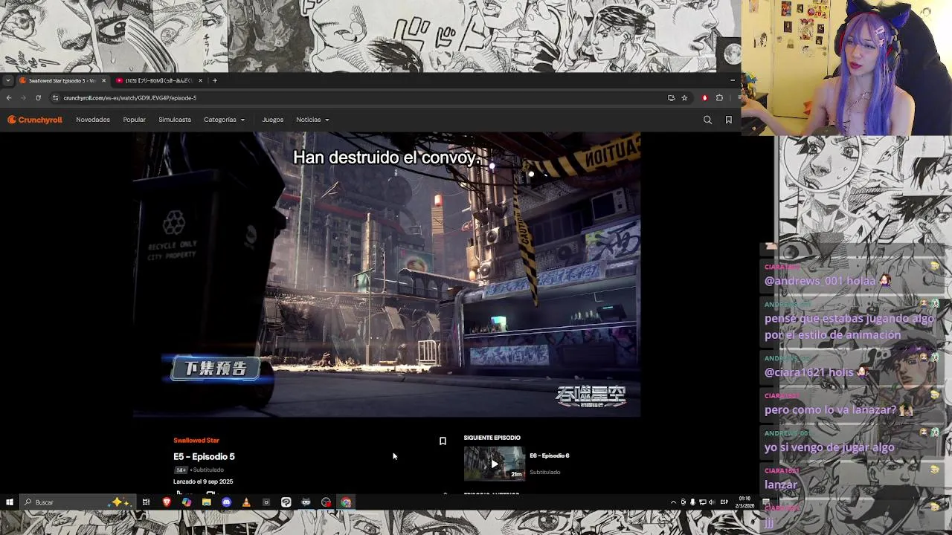The image size is (952, 535).
Task: Open Discord from the taskbar
Action: pyautogui.click(x=226, y=502)
